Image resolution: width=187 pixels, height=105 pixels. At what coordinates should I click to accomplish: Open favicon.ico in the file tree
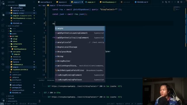click(17, 57)
